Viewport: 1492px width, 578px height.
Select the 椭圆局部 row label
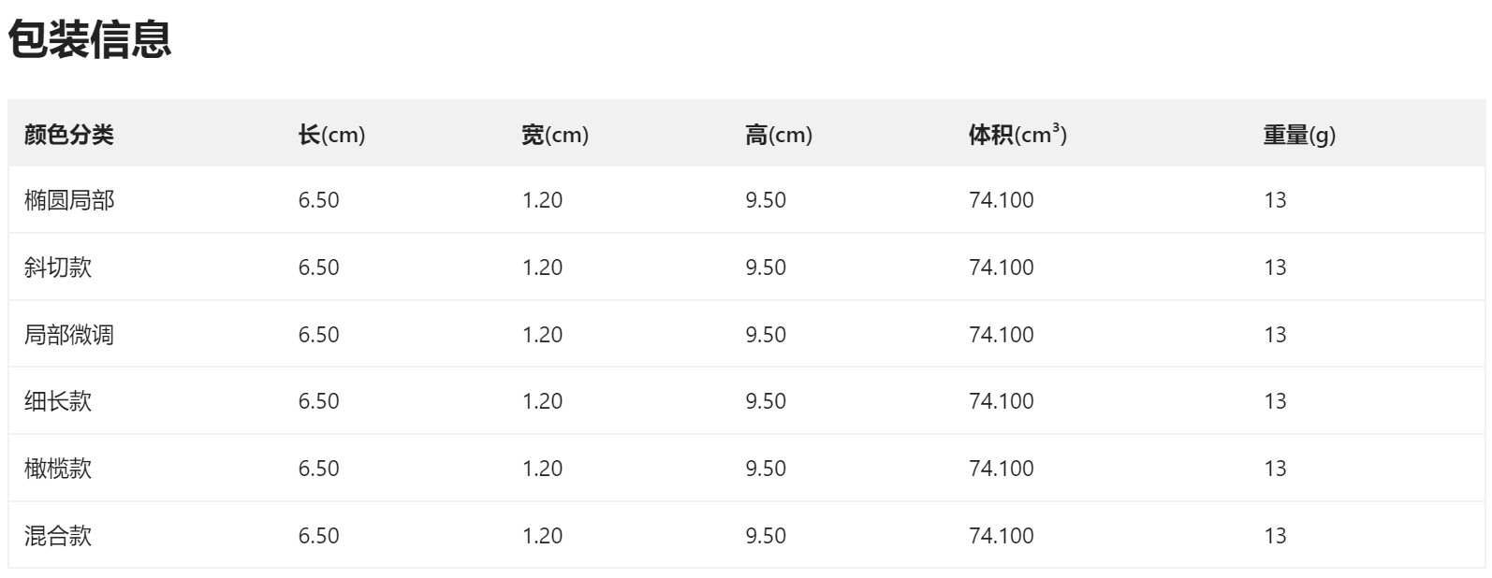[68, 200]
